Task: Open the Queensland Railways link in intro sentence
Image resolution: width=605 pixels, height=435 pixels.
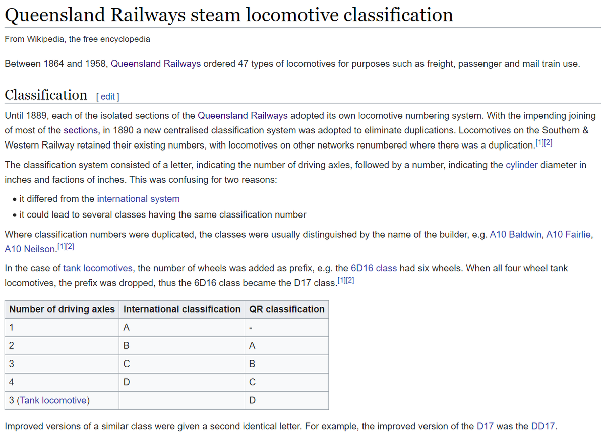Action: pos(156,64)
